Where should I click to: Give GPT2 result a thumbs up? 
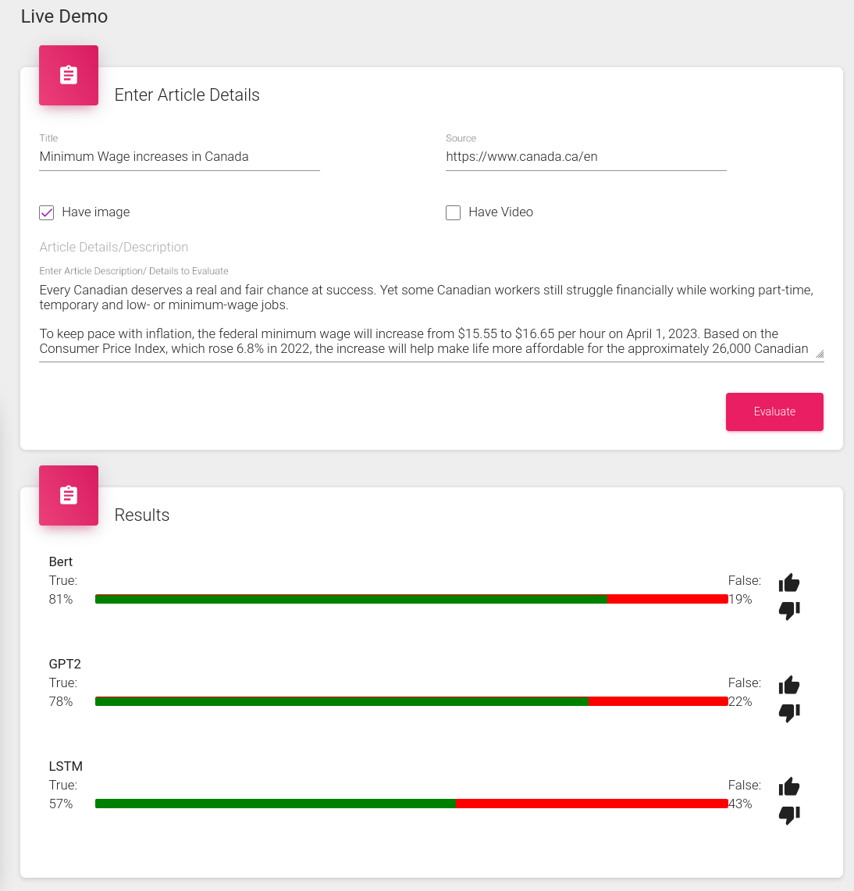tap(788, 685)
